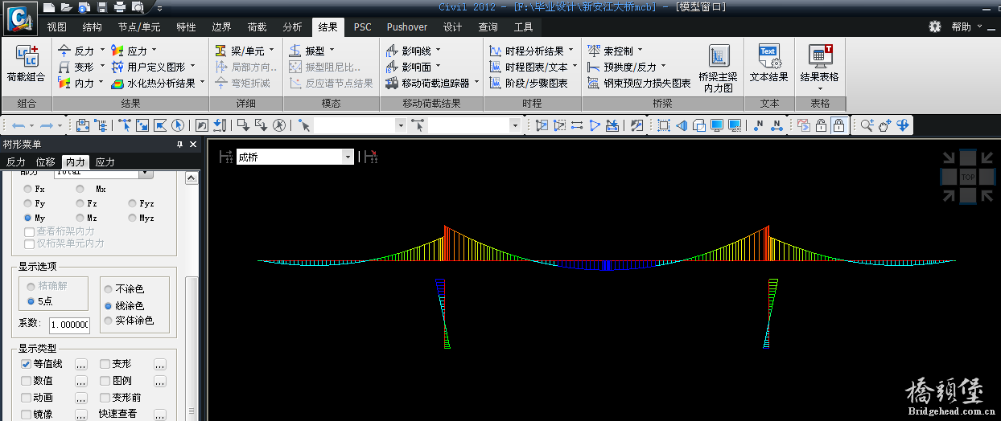
Task: Uncheck the 等值线 contour checkbox
Action: (26, 364)
